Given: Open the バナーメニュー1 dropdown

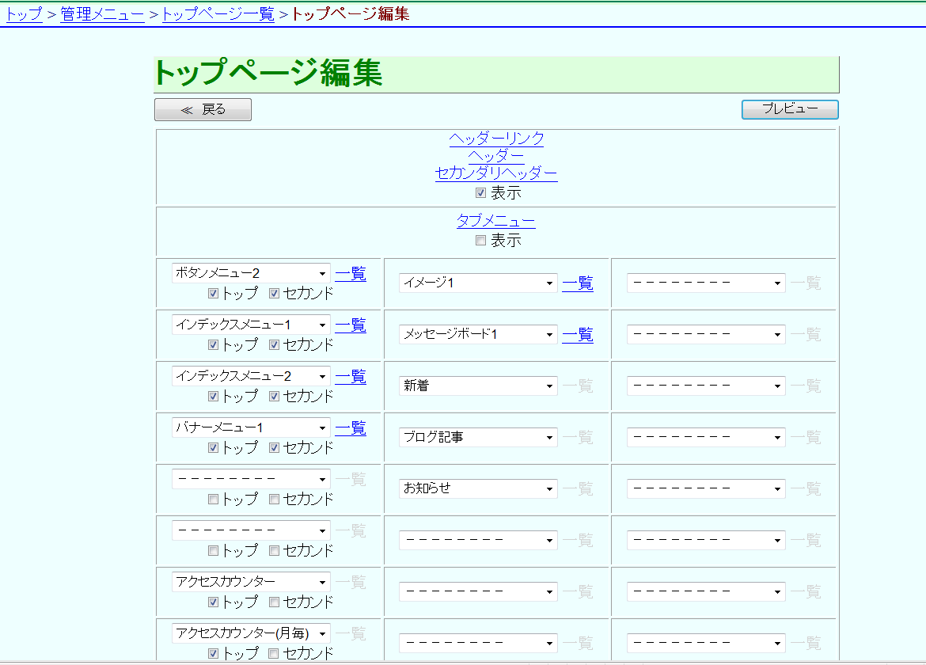Looking at the screenshot, I should point(251,427).
